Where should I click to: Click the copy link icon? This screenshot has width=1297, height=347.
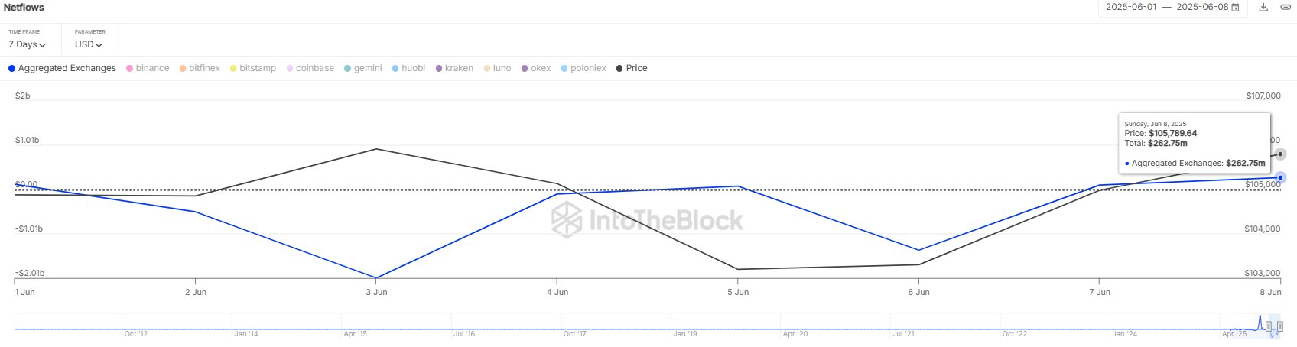tap(1286, 7)
